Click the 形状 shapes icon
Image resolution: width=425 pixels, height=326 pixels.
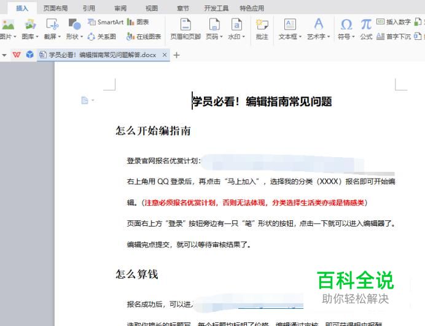tap(74, 25)
